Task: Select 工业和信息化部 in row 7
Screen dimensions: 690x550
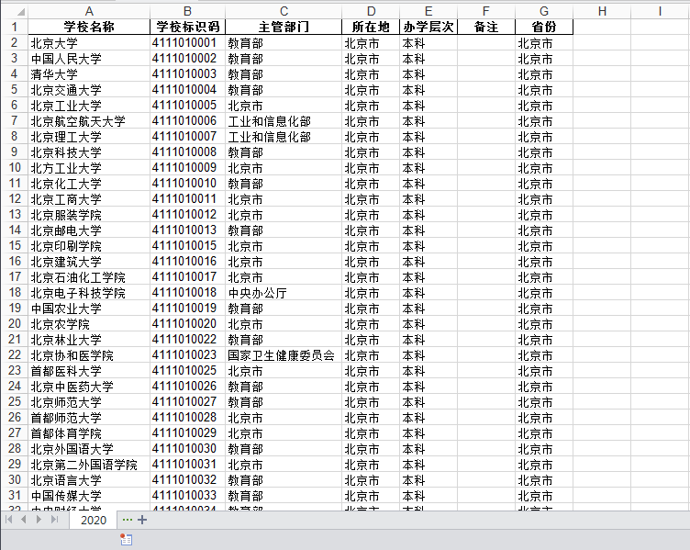Action: (x=284, y=121)
